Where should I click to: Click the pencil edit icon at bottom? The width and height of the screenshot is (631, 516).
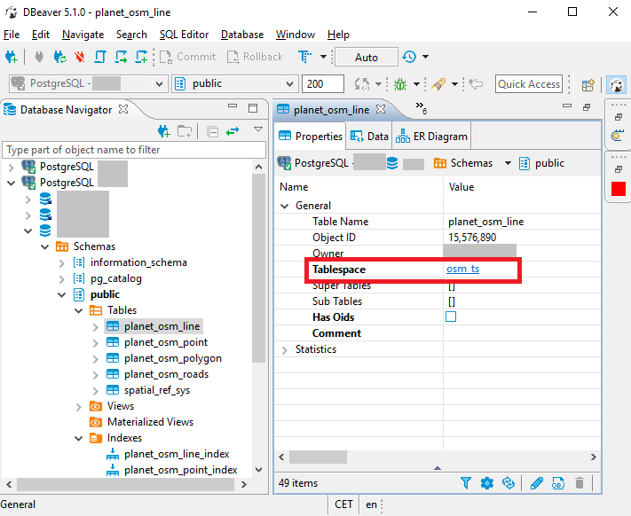(x=536, y=482)
